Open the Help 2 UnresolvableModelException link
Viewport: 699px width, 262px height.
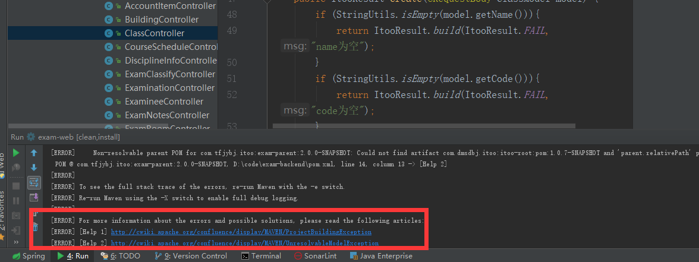[x=245, y=244]
